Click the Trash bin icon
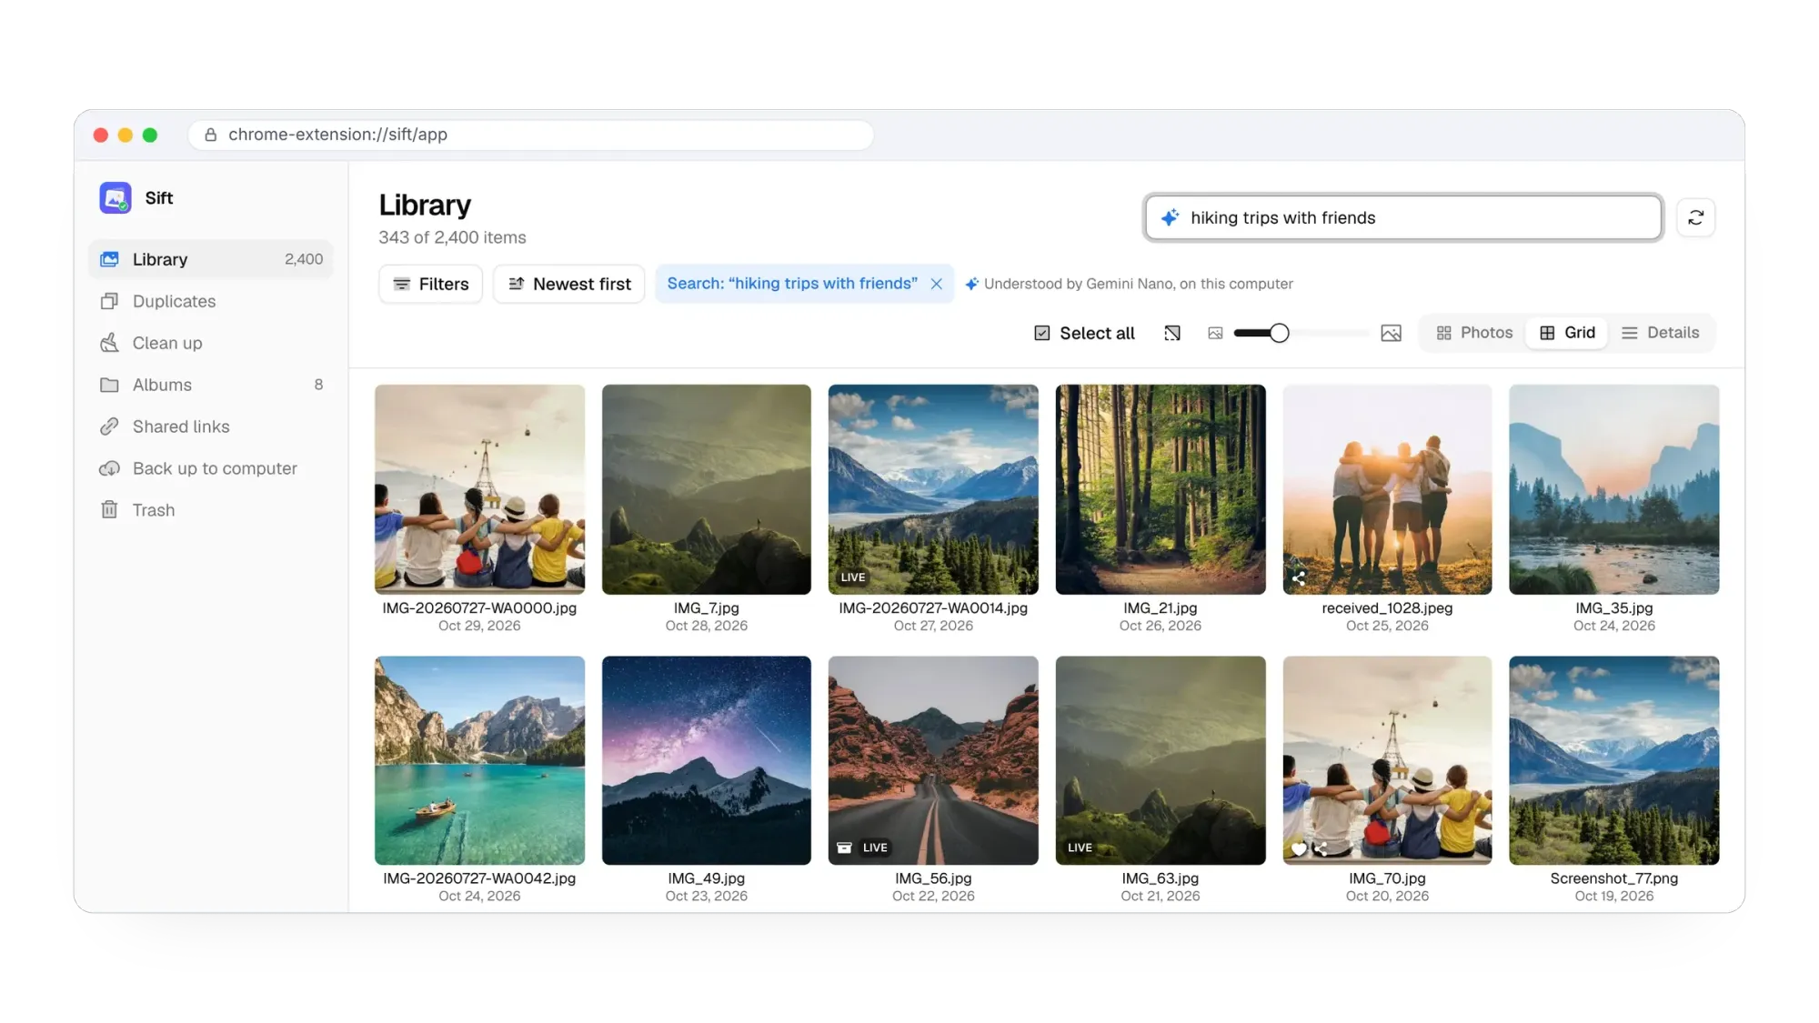The width and height of the screenshot is (1819, 1023). click(x=109, y=510)
